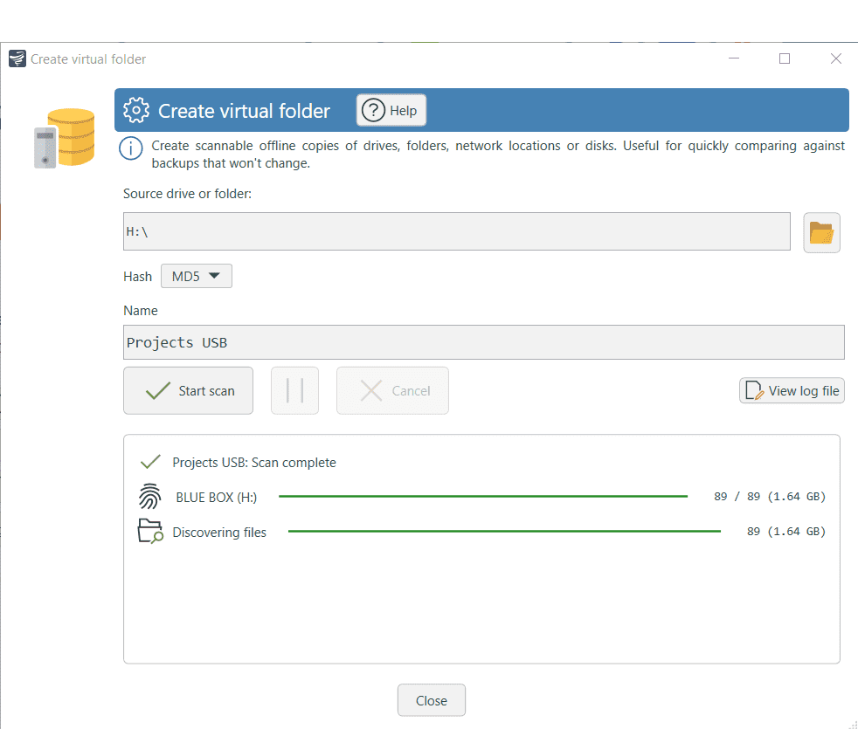Open View log file
This screenshot has width=858, height=729.
pos(792,390)
